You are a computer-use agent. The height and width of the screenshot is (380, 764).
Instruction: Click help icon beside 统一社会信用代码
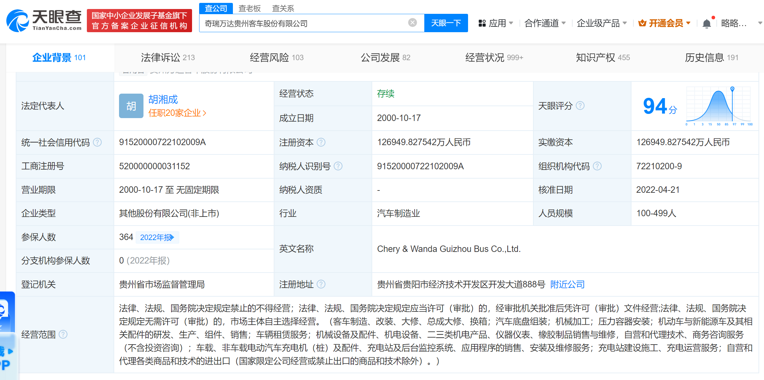point(97,142)
